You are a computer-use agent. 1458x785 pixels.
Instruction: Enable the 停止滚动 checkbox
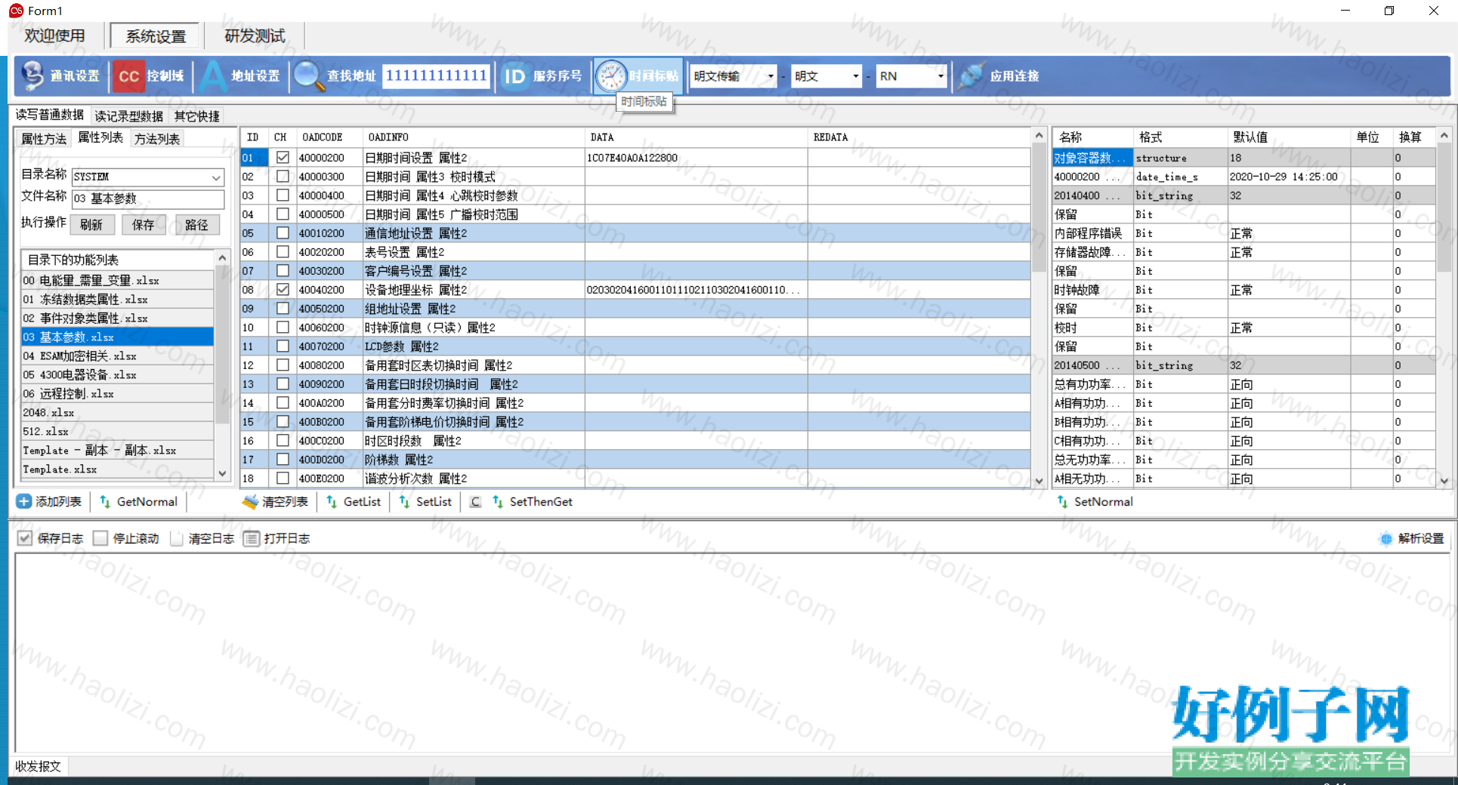100,538
